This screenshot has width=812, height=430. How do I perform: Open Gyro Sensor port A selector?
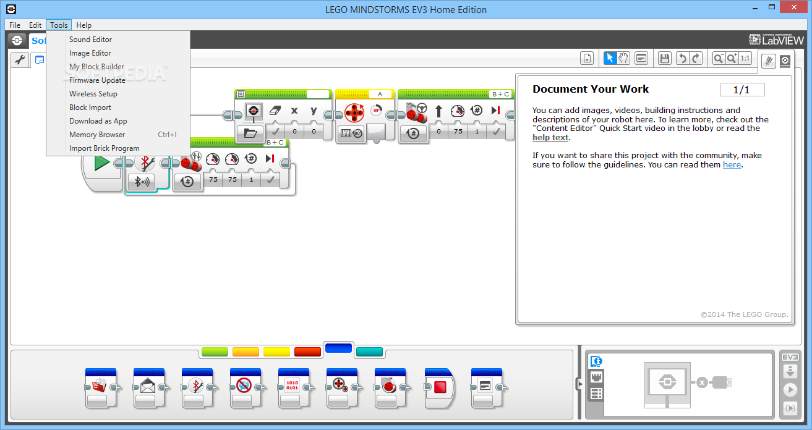pyautogui.click(x=380, y=94)
